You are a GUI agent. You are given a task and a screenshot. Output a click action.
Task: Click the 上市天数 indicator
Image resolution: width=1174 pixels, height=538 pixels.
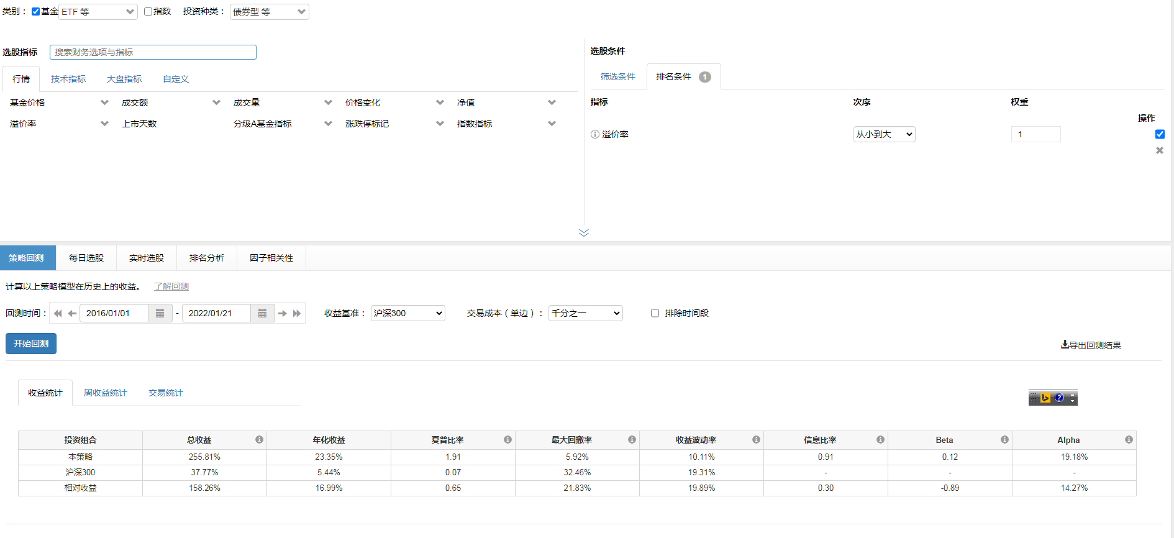pyautogui.click(x=139, y=124)
